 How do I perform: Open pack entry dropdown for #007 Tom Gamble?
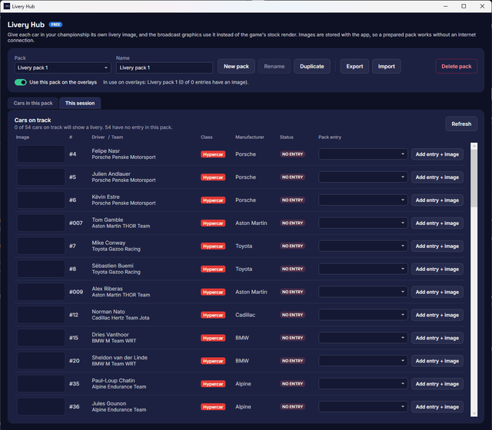point(363,223)
